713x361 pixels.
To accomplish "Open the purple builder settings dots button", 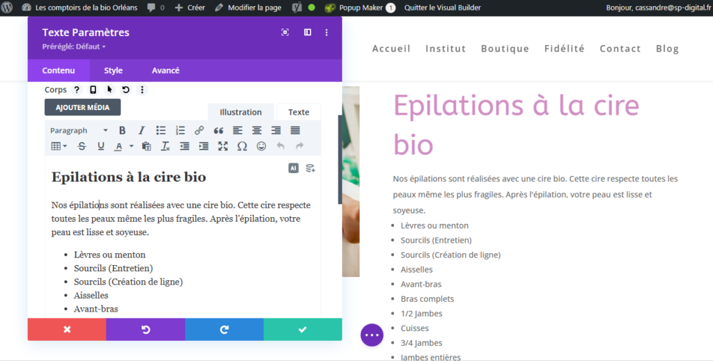I will coord(372,335).
